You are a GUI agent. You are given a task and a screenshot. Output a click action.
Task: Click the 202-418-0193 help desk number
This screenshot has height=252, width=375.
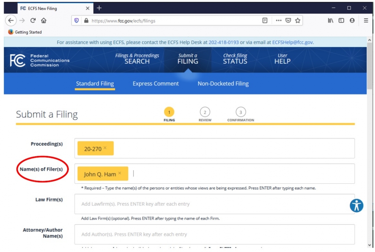coord(223,42)
